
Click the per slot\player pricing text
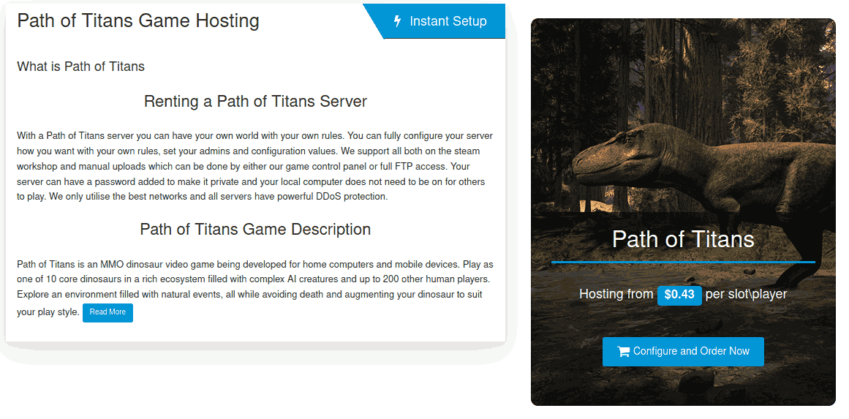tap(746, 294)
